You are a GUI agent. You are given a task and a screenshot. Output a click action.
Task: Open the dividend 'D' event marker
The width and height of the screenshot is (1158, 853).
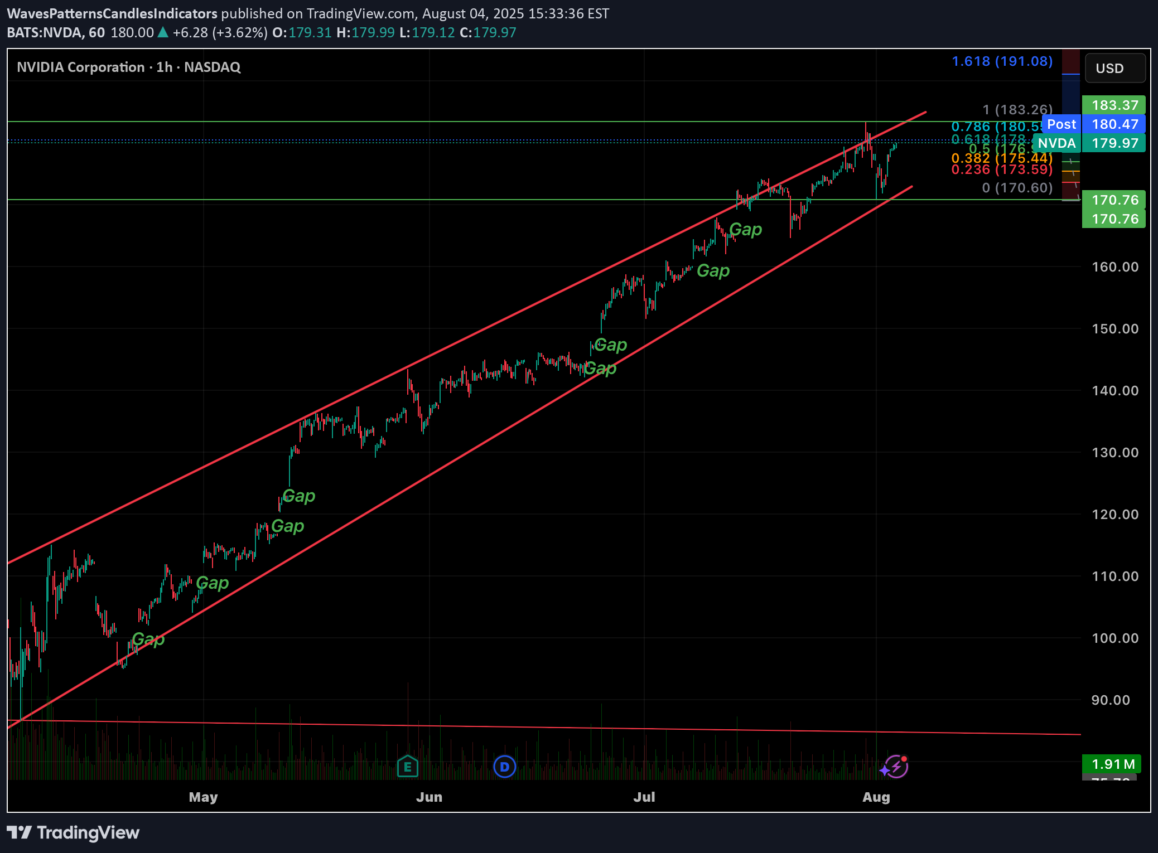(505, 767)
